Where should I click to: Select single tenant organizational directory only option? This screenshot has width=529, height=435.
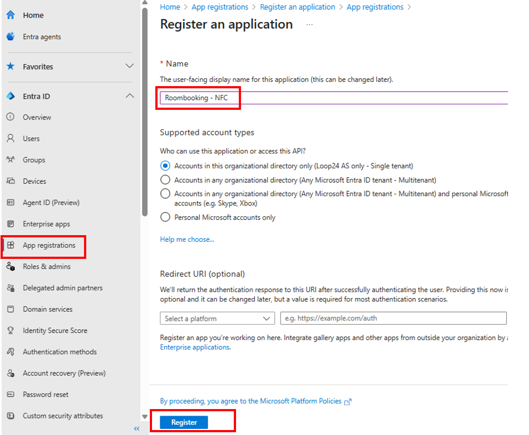pos(165,166)
